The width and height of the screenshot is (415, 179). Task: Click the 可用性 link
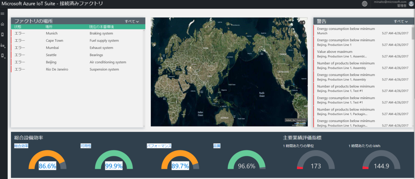(86, 146)
